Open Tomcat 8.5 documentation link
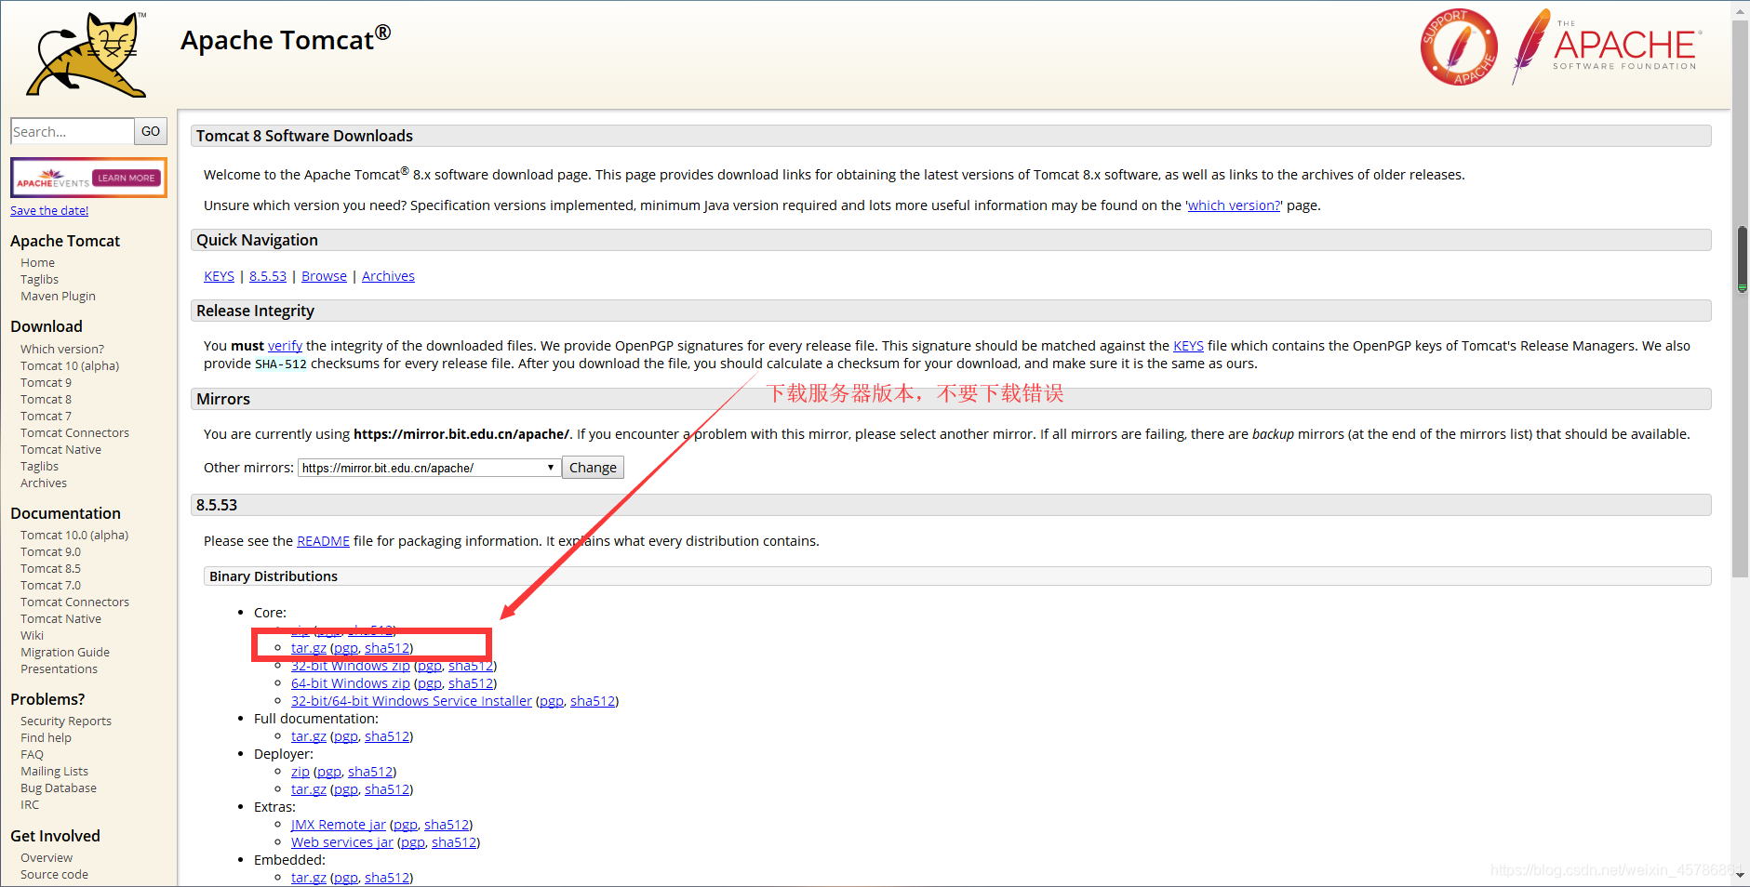 [50, 569]
